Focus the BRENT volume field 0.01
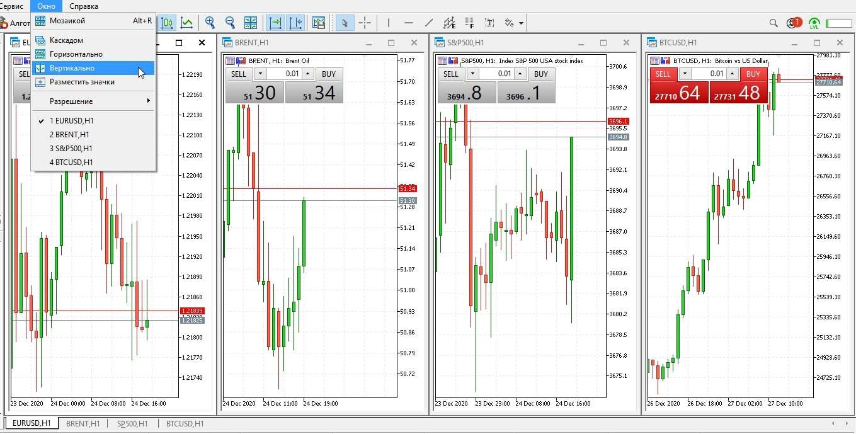The width and height of the screenshot is (856, 434). tap(284, 74)
